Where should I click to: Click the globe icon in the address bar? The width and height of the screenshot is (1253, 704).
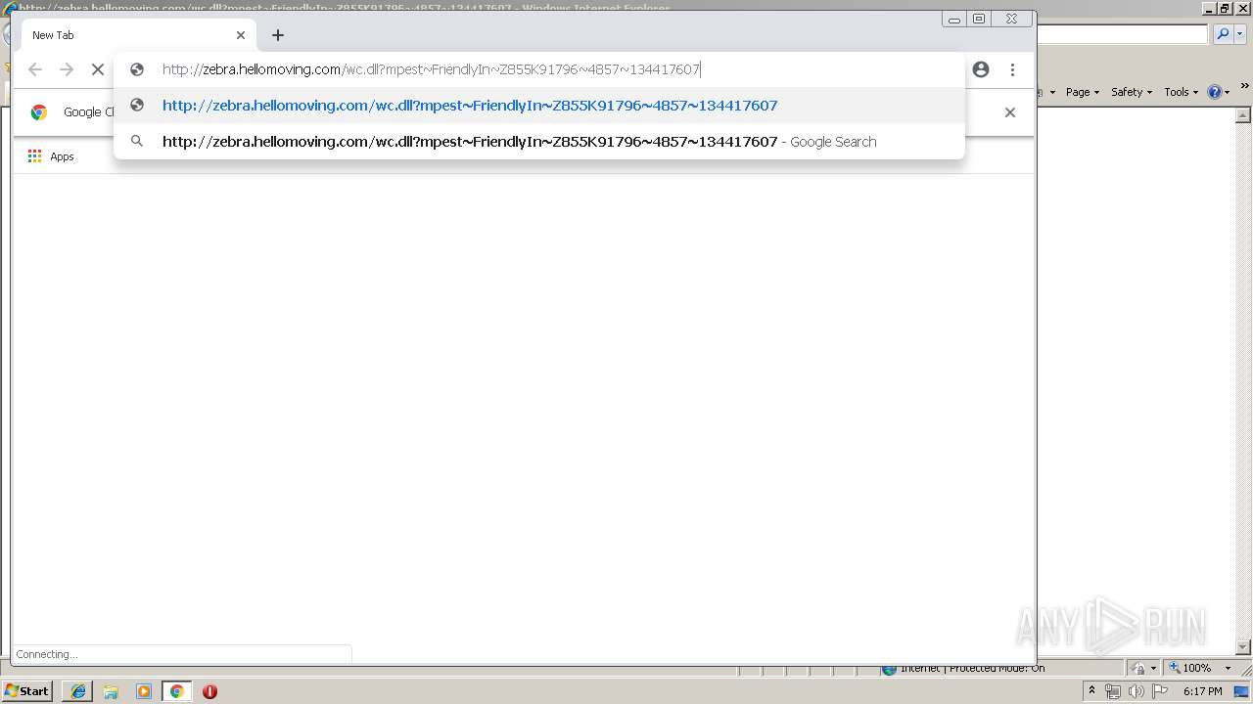tap(137, 69)
